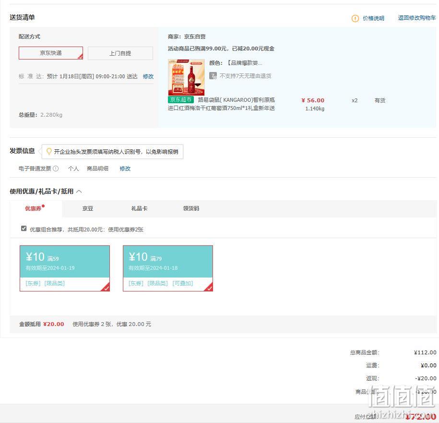Click the x2 quantity text
Viewport: 439px width, 423px height.
point(355,100)
